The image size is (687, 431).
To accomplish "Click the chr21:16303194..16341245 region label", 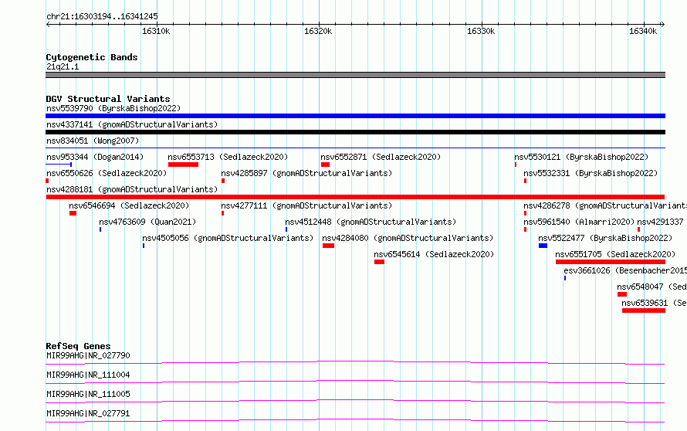I will coord(102,17).
